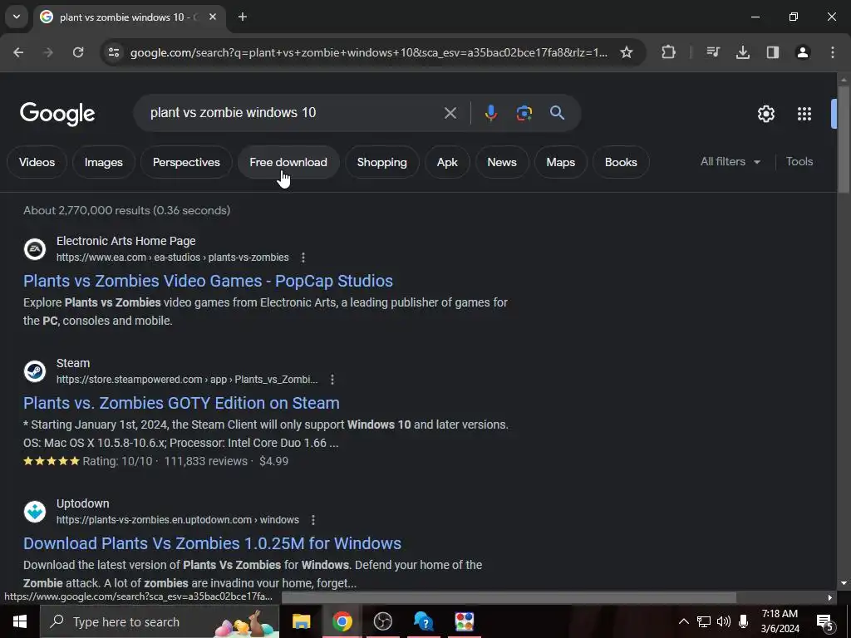Image resolution: width=851 pixels, height=638 pixels.
Task: Show hidden system tray icons
Action: (684, 621)
